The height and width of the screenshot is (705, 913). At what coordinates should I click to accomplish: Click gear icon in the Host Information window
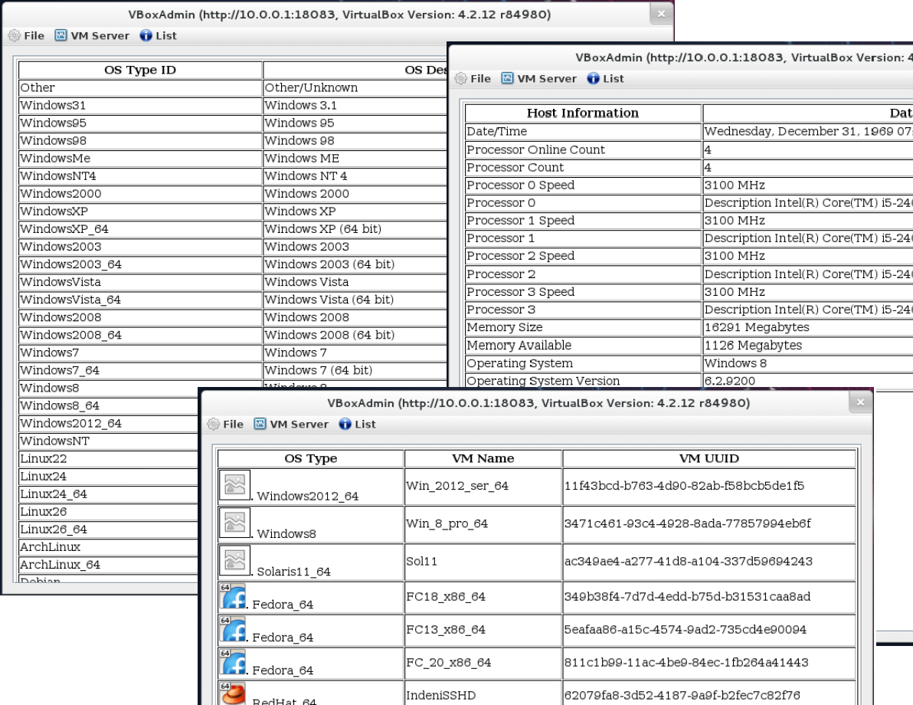(460, 79)
